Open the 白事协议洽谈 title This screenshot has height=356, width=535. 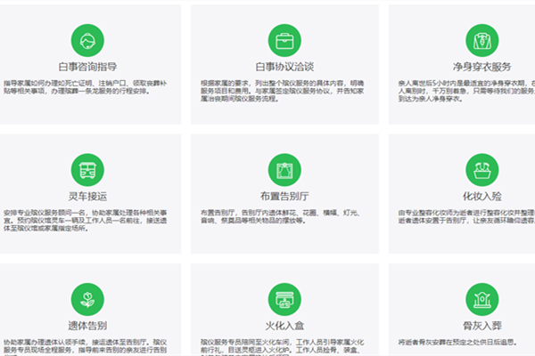point(284,67)
